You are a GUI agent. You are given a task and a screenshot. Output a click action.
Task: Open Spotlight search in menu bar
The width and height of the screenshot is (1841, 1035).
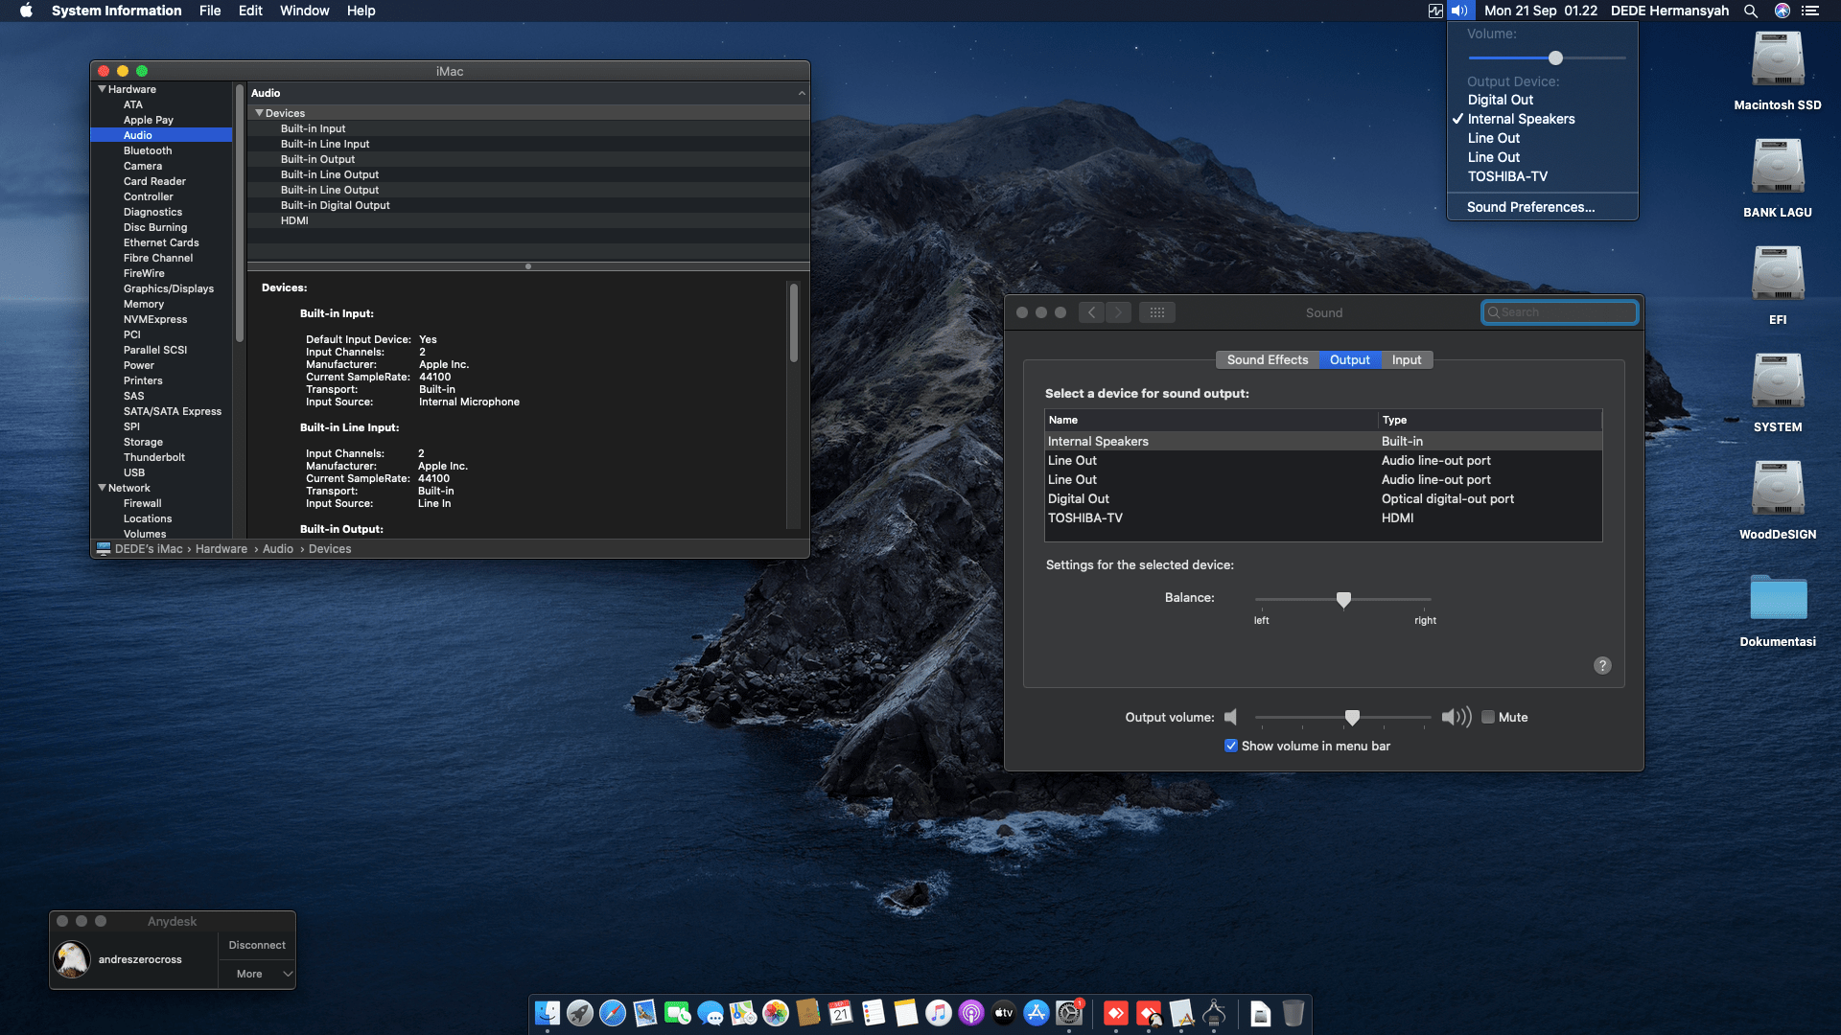pyautogui.click(x=1751, y=11)
